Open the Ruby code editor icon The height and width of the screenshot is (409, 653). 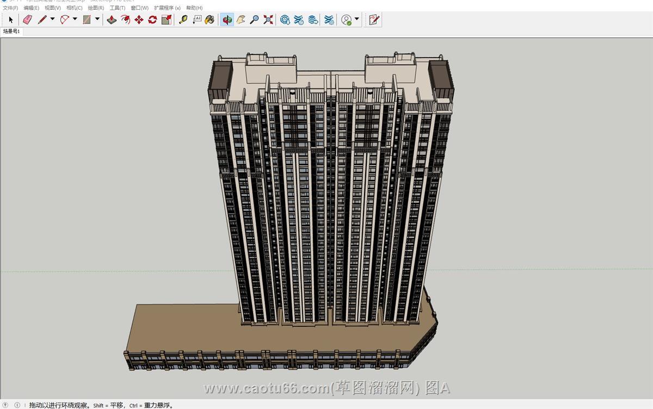point(374,20)
